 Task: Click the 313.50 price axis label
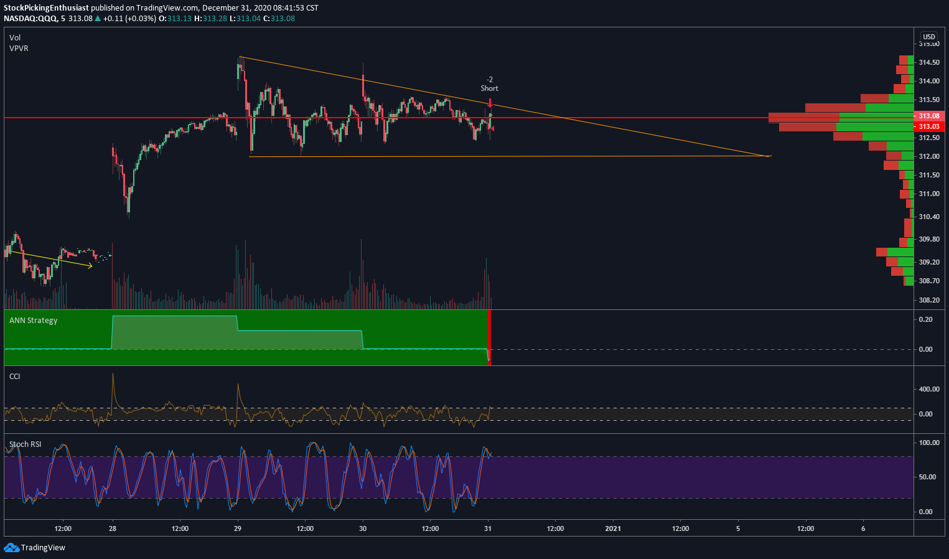pyautogui.click(x=929, y=100)
